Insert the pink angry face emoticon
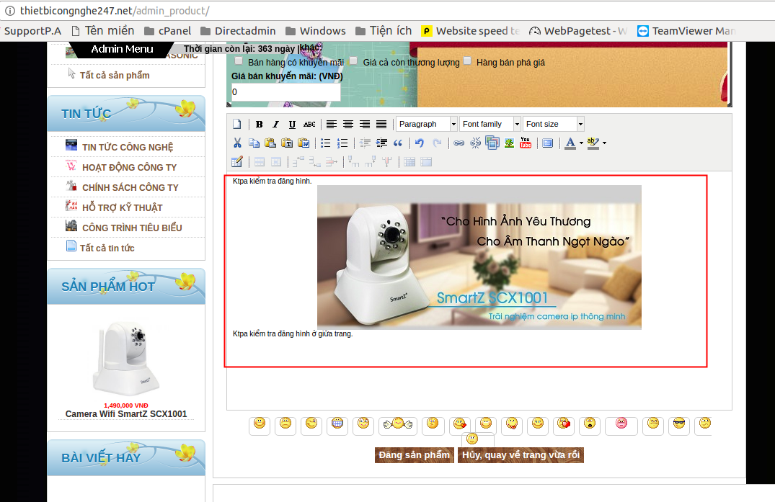 (621, 424)
